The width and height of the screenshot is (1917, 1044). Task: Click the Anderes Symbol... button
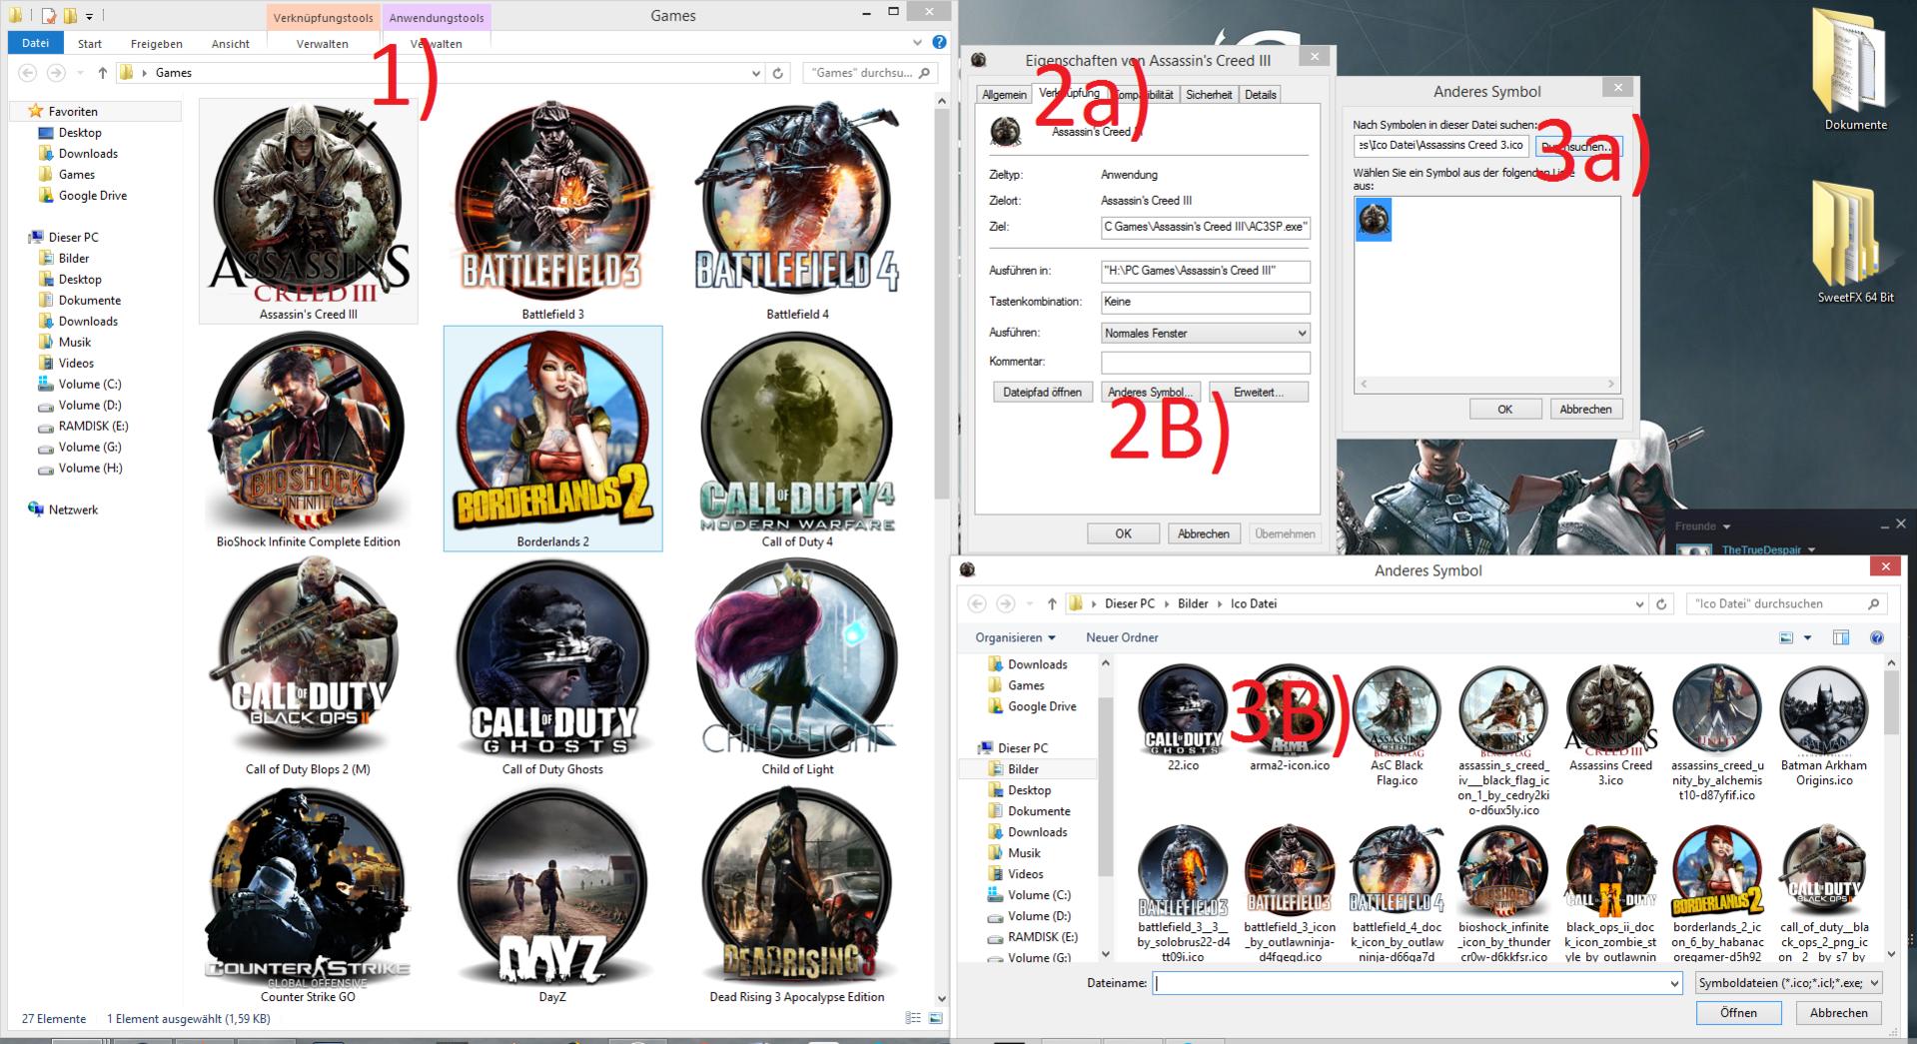pos(1150,393)
